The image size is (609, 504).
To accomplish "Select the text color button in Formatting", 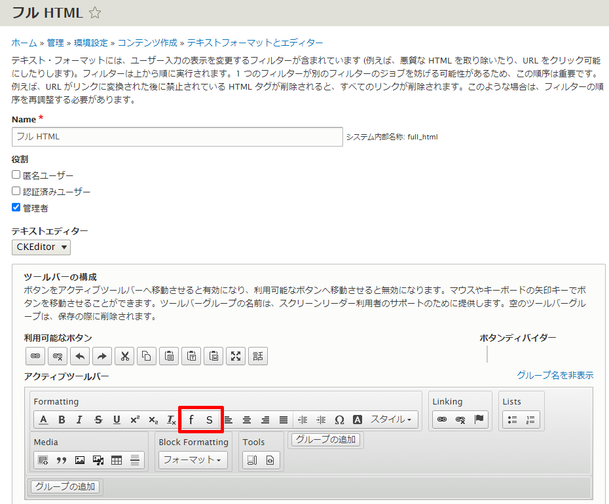I will 43,420.
